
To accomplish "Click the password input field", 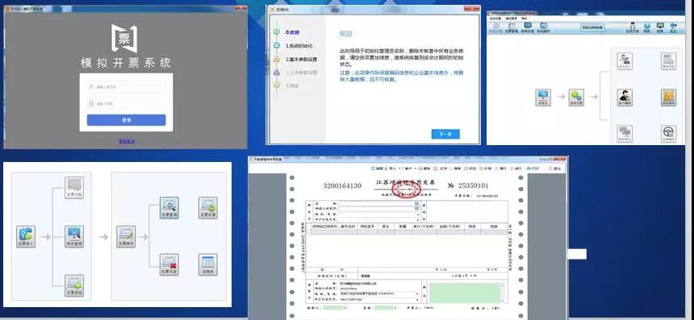I will [126, 103].
